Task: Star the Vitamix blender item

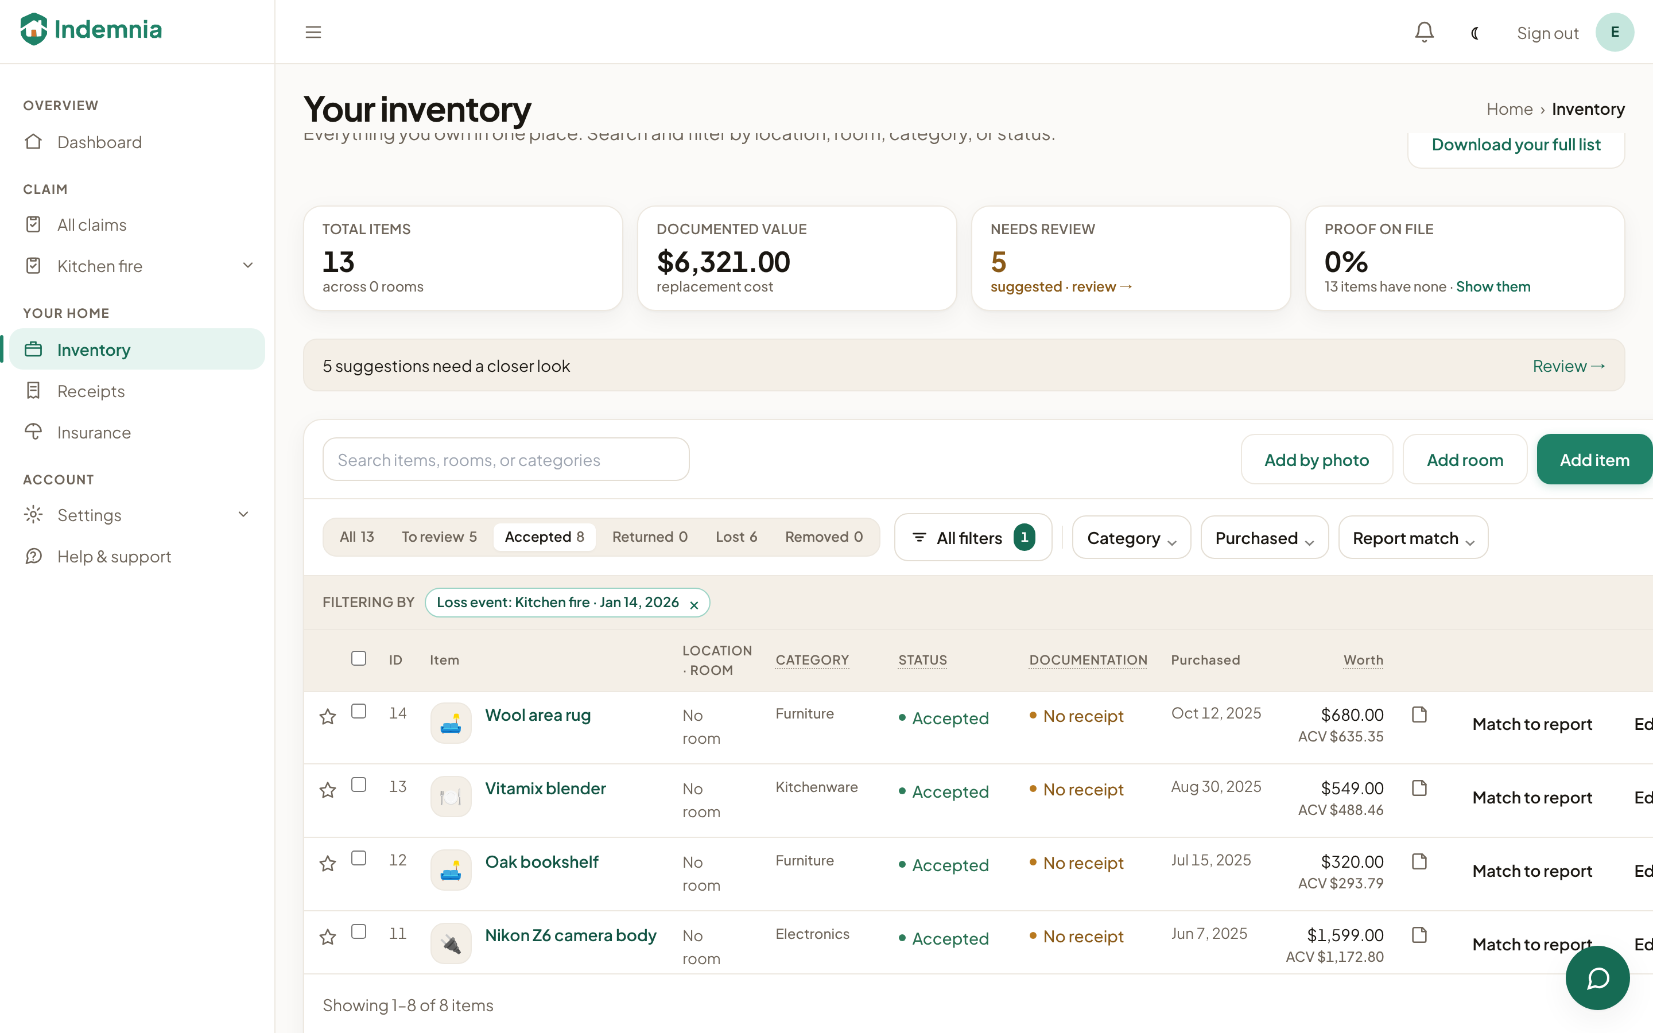Action: (x=328, y=790)
